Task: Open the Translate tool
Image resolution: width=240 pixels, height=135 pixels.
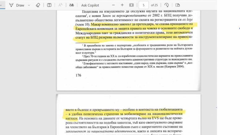Action: [72, 5]
